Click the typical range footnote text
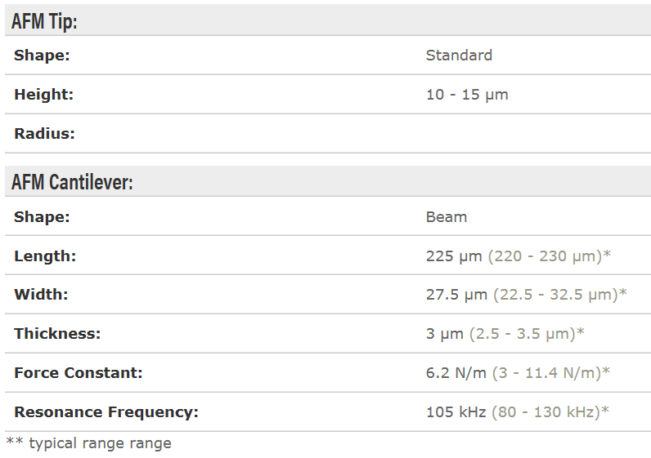651x458 pixels. tap(89, 443)
